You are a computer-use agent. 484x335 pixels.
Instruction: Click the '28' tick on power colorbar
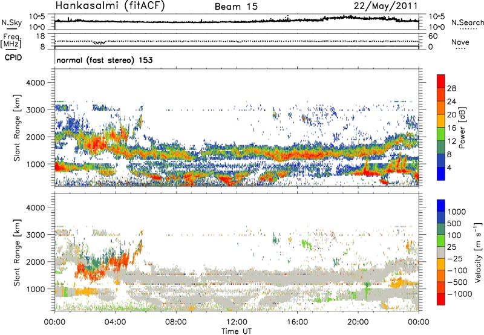(x=451, y=88)
